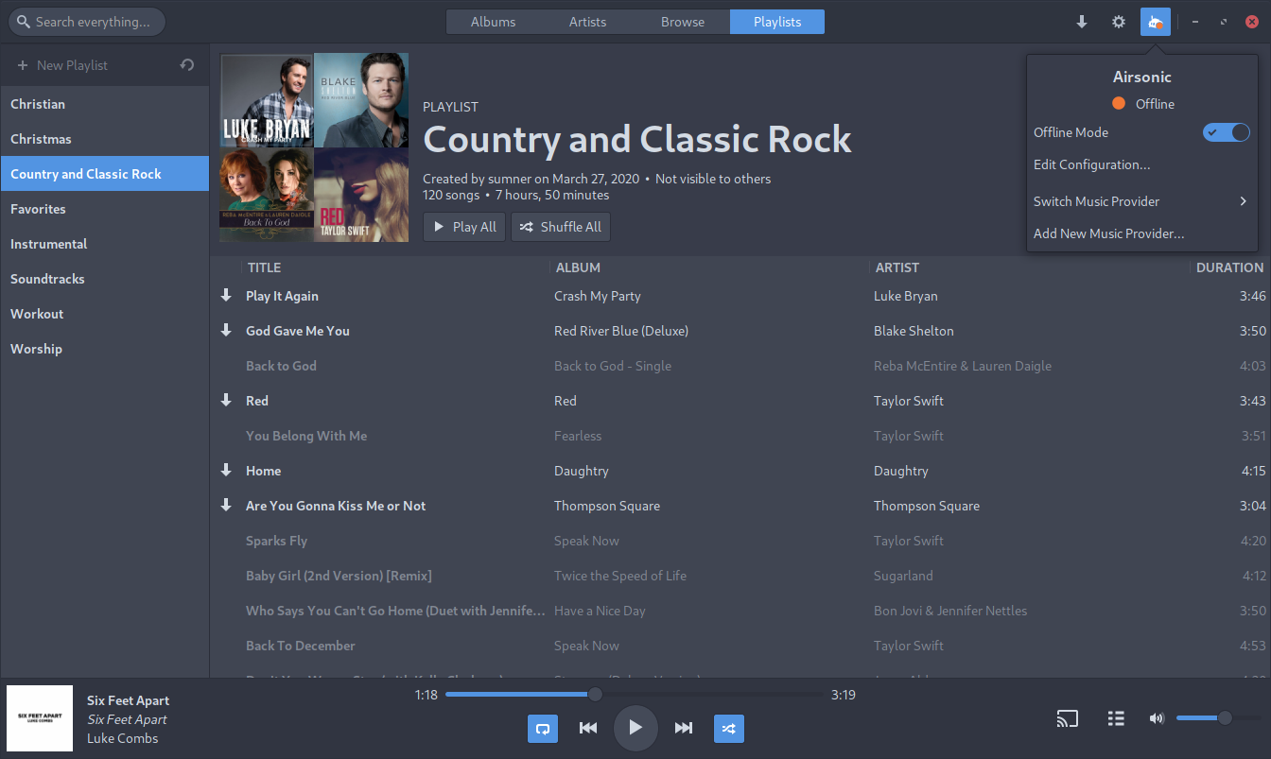The width and height of the screenshot is (1271, 759).
Task: Click the album cell Twice the Speed of Life
Action: 620,576
